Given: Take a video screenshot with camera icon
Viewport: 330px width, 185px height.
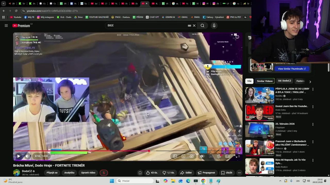Looking at the screenshot, I should coord(192,156).
